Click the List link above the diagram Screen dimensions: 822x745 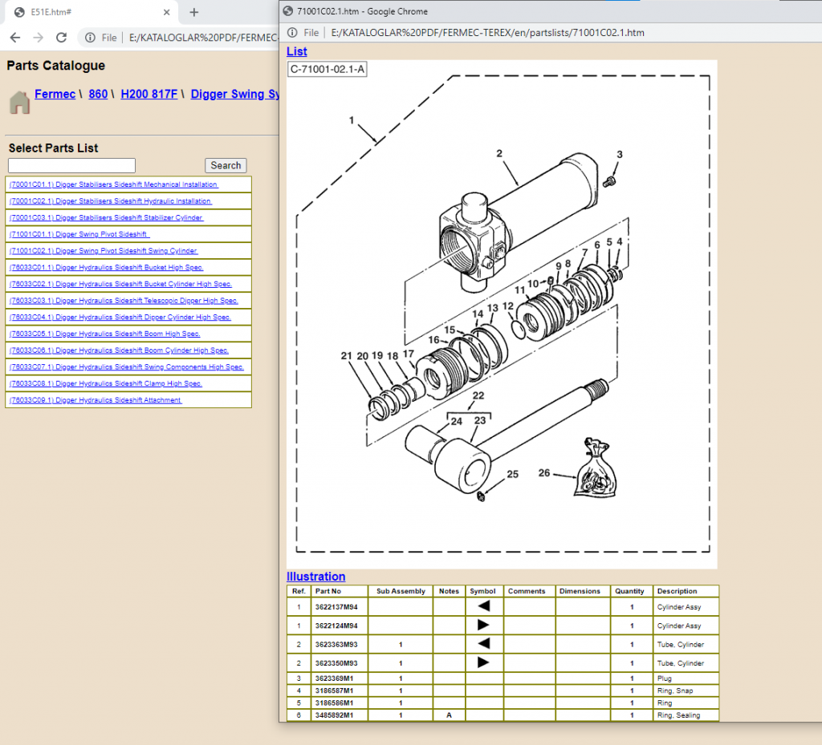[x=296, y=51]
